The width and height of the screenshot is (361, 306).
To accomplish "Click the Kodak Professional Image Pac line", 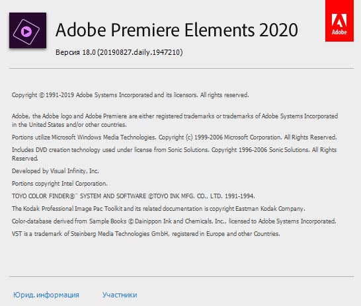I will pos(159,209).
